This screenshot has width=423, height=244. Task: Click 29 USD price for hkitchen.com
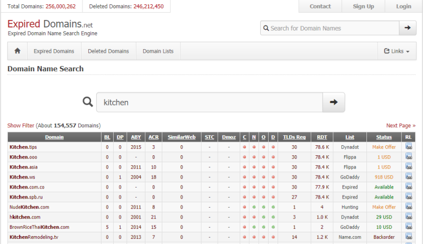click(384, 217)
